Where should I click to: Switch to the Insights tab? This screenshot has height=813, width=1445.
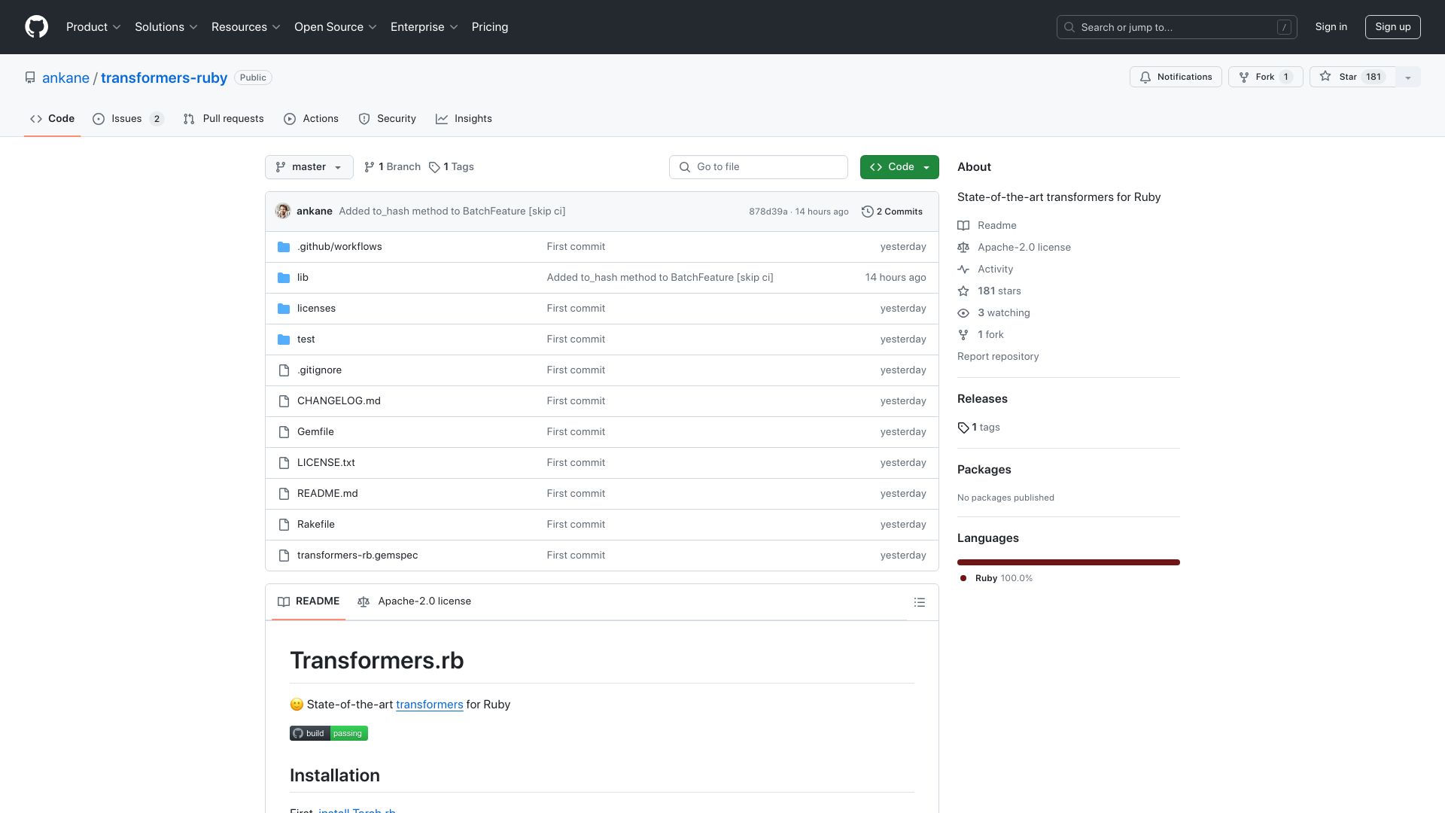pos(464,119)
